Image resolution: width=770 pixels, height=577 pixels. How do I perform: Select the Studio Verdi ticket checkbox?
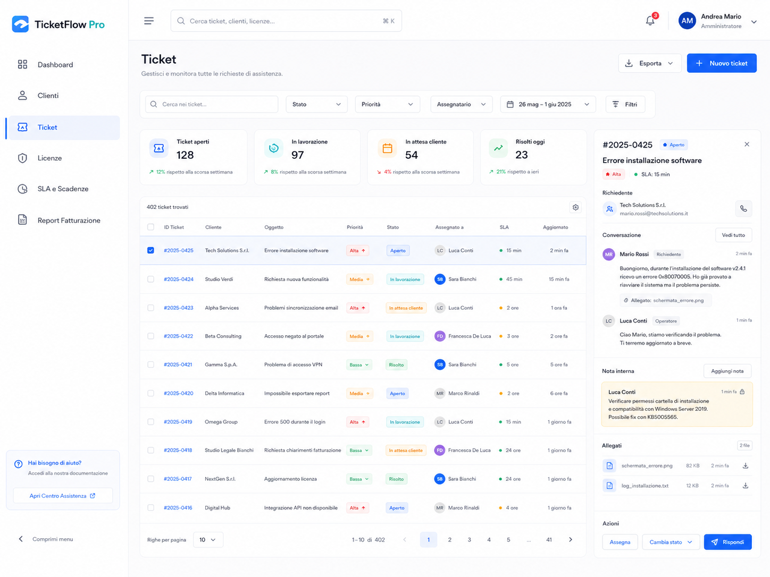pos(150,279)
